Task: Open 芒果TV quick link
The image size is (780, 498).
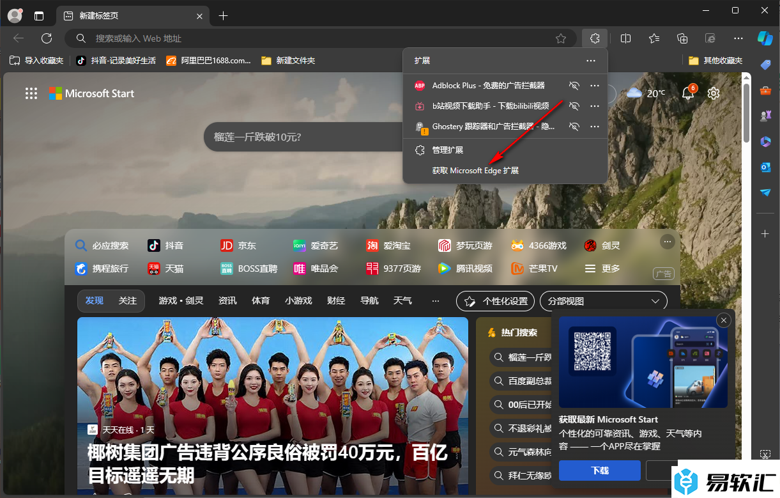Action: point(534,268)
